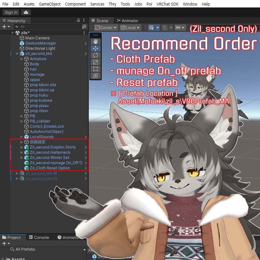This screenshot has width=260, height=260.
Task: Click the Project panel create plus button
Action: 4,243
